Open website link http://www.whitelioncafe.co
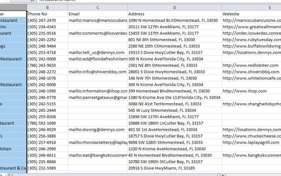 [251, 78]
